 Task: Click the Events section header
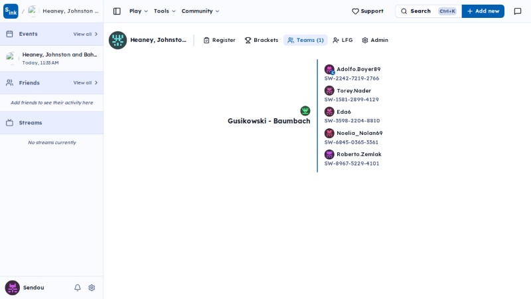tap(52, 34)
